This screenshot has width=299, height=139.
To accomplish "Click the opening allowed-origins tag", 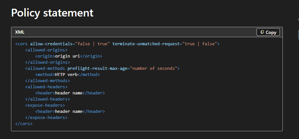I will point(46,50).
